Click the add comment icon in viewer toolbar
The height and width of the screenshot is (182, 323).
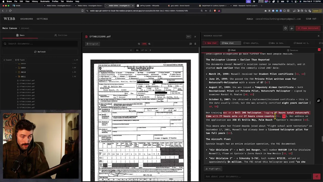[x=191, y=44]
